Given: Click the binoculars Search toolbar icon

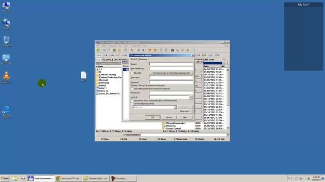Looking at the screenshot, I should [172, 50].
